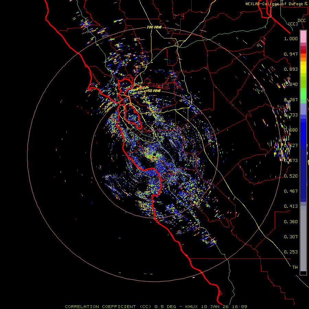The width and height of the screenshot is (309, 309).
Task: Click the 0.5 DEG elevation text in the caption
Action: point(165,307)
